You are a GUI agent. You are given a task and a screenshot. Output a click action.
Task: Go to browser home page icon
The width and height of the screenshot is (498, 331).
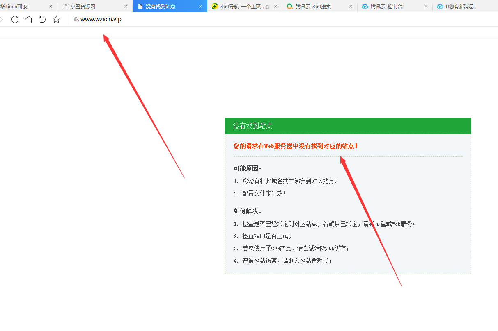click(x=29, y=19)
